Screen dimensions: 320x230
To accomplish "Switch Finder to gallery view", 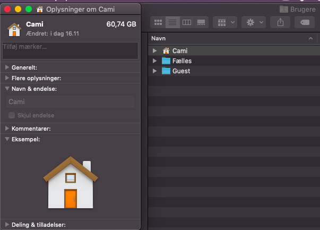I will coord(201,22).
